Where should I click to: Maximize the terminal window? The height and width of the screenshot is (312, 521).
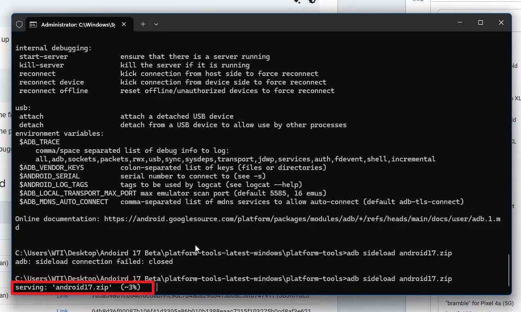tap(481, 22)
